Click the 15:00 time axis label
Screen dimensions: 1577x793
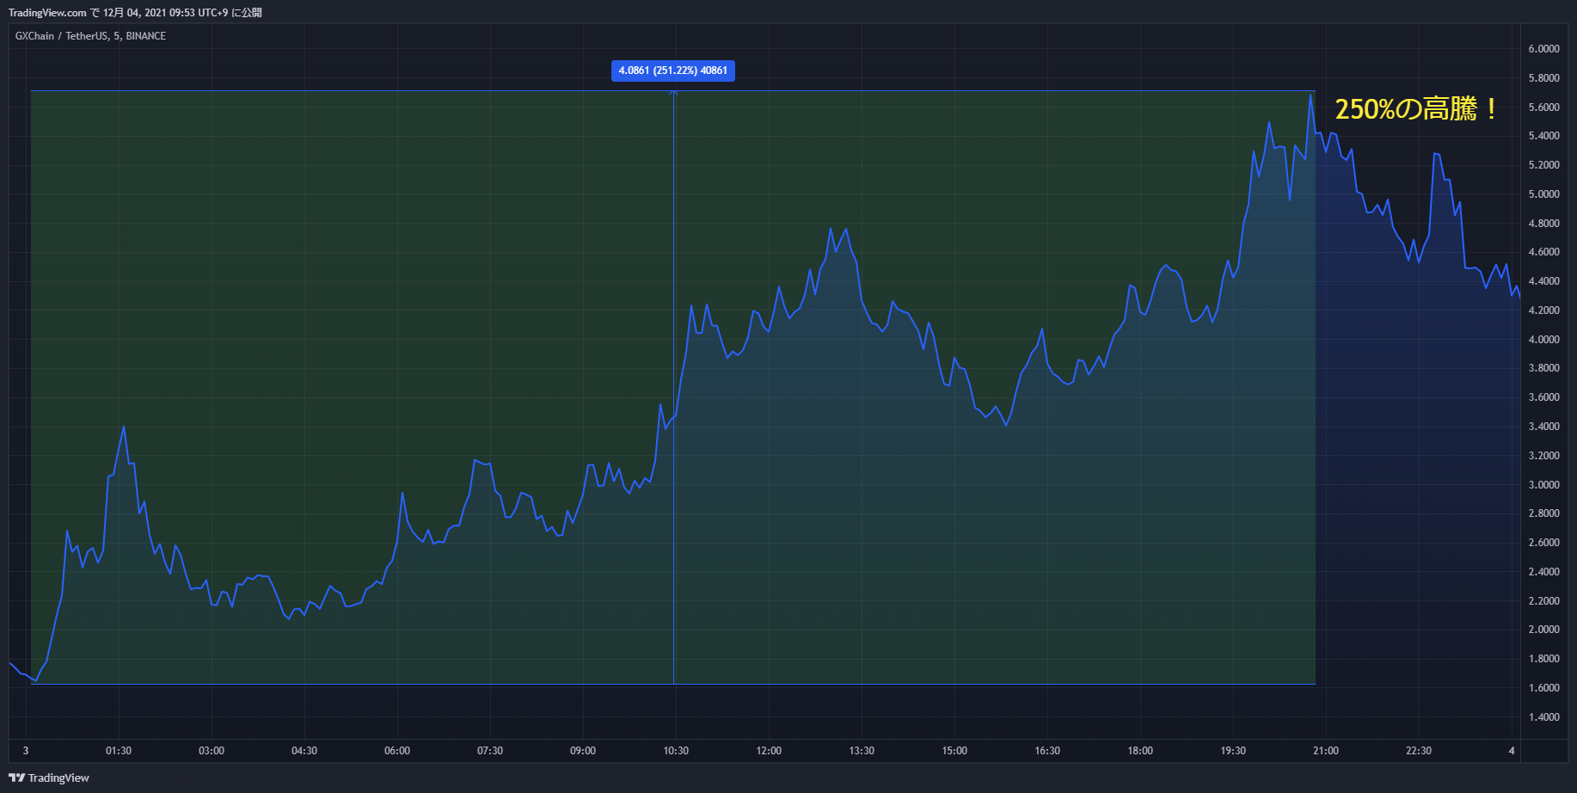[954, 751]
